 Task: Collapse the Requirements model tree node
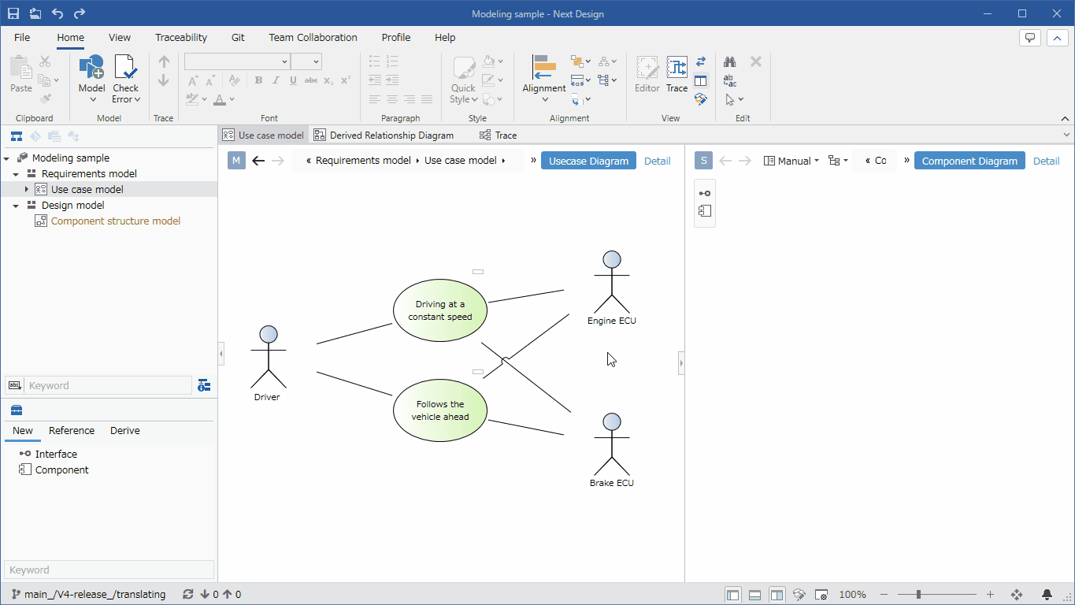pyautogui.click(x=16, y=174)
